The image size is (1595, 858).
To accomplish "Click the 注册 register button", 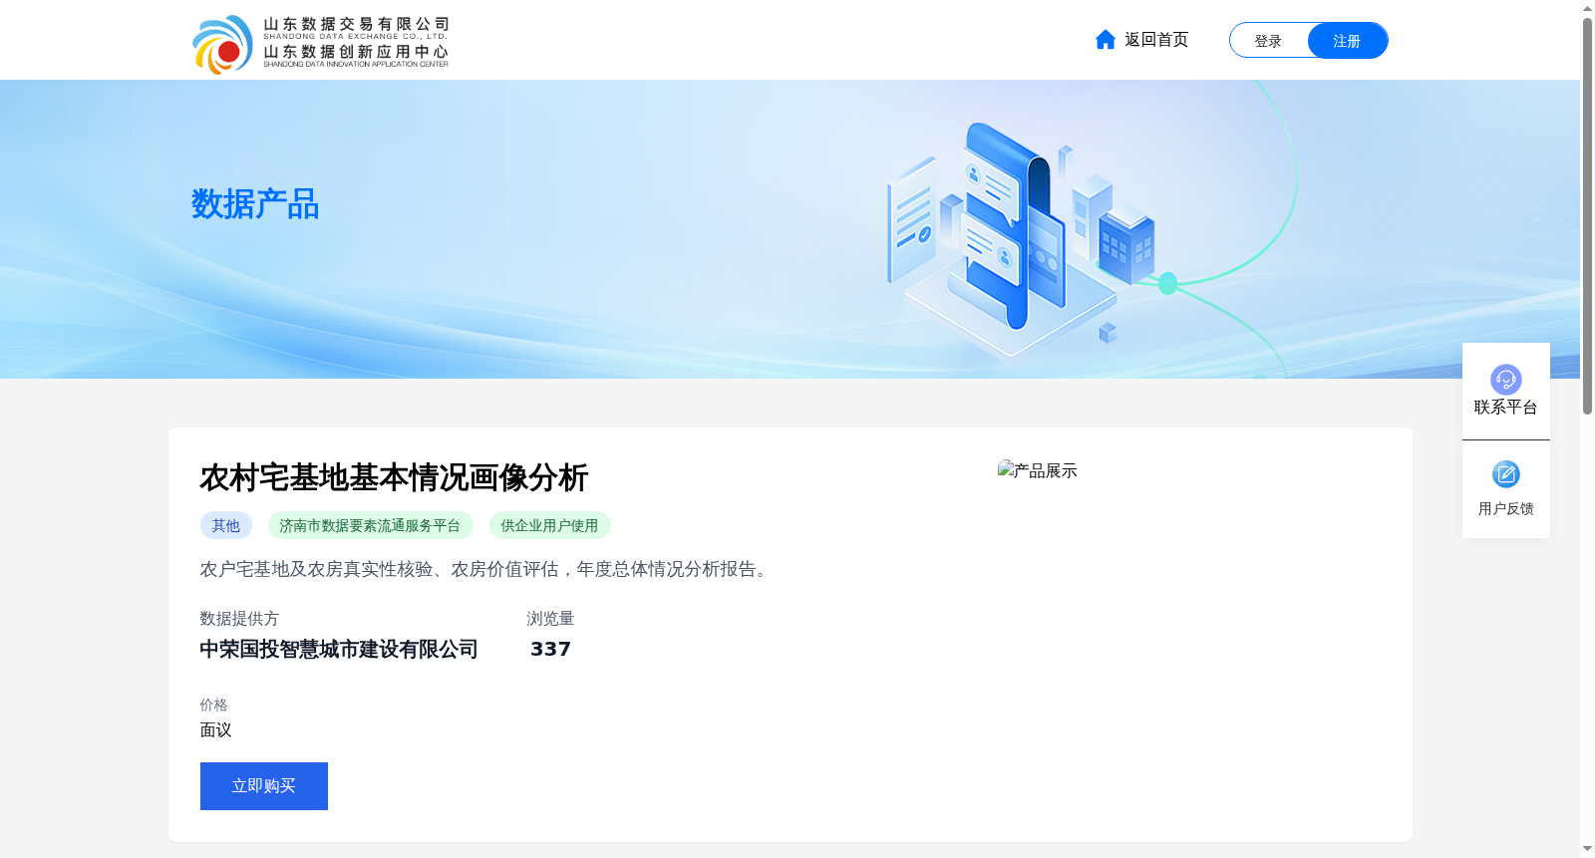I will tap(1347, 41).
